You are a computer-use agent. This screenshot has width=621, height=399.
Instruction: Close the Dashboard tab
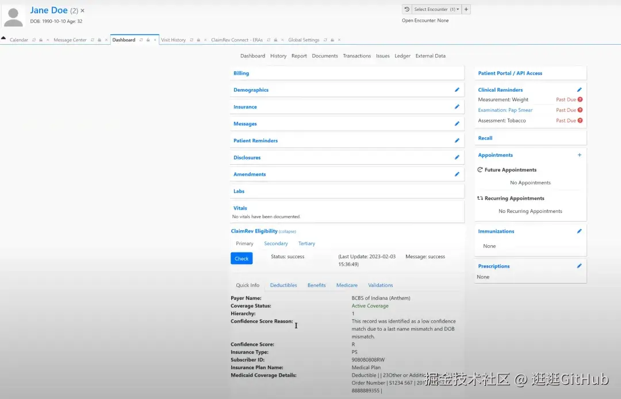[155, 40]
